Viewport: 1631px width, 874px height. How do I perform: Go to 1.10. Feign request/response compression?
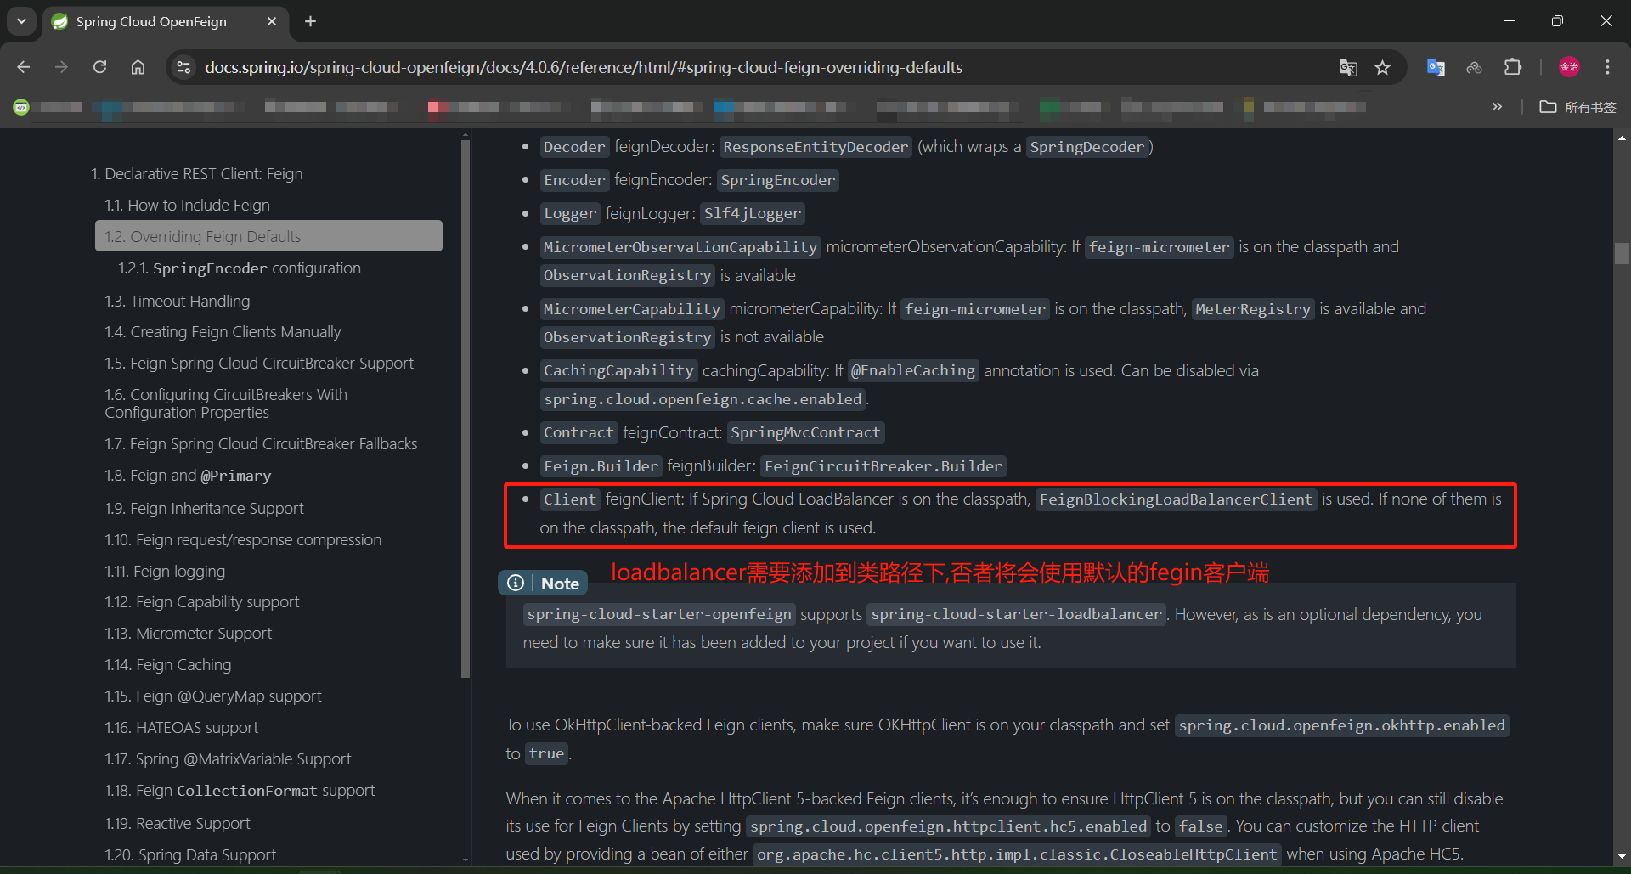click(x=243, y=539)
